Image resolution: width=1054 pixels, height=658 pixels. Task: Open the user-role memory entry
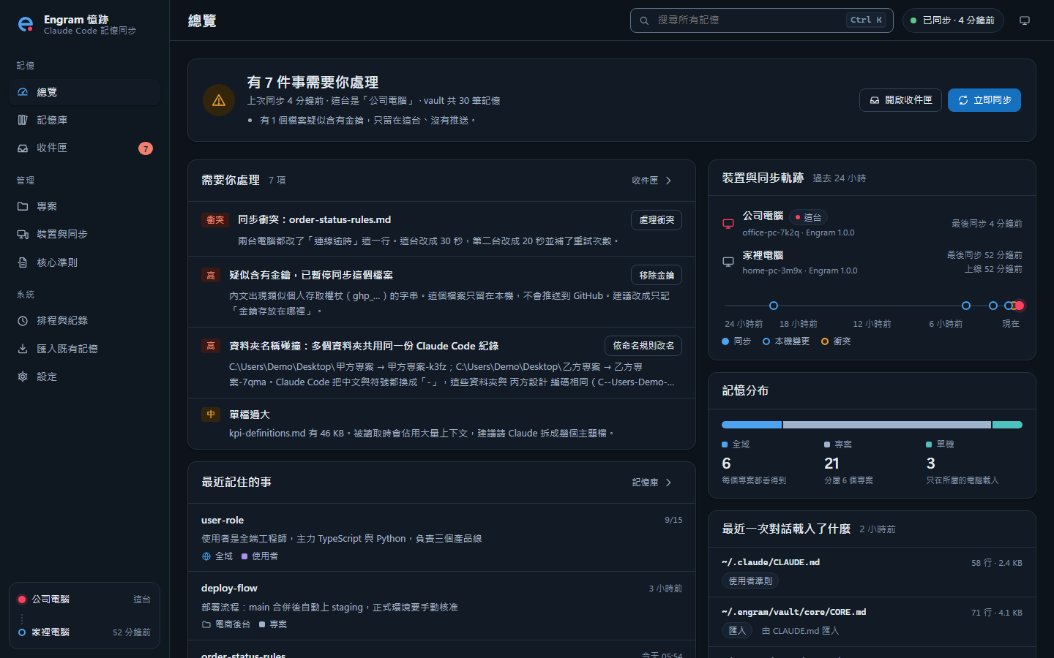pos(441,537)
